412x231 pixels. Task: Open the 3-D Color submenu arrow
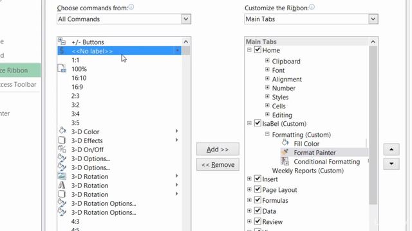point(177,131)
